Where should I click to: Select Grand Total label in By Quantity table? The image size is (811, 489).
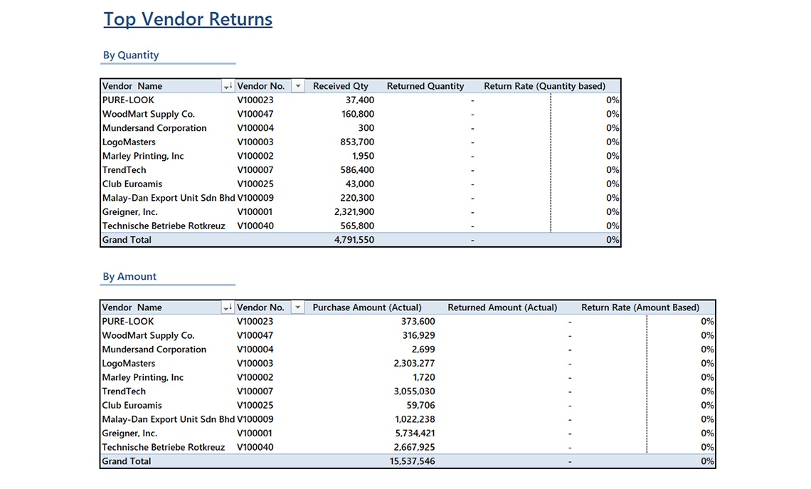(127, 240)
